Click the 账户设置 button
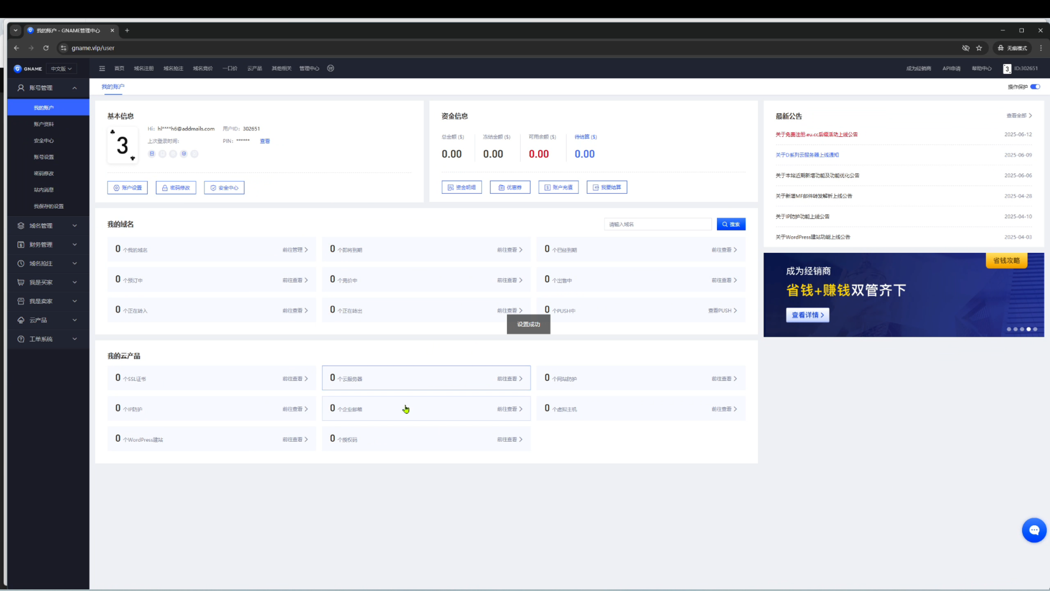 [x=128, y=188]
